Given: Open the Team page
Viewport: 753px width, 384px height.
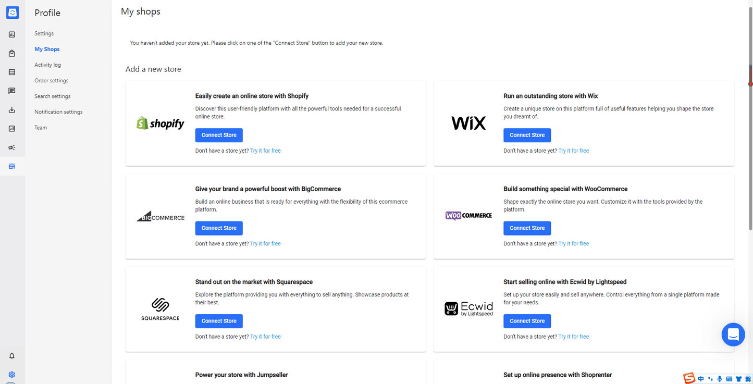Looking at the screenshot, I should click(41, 127).
